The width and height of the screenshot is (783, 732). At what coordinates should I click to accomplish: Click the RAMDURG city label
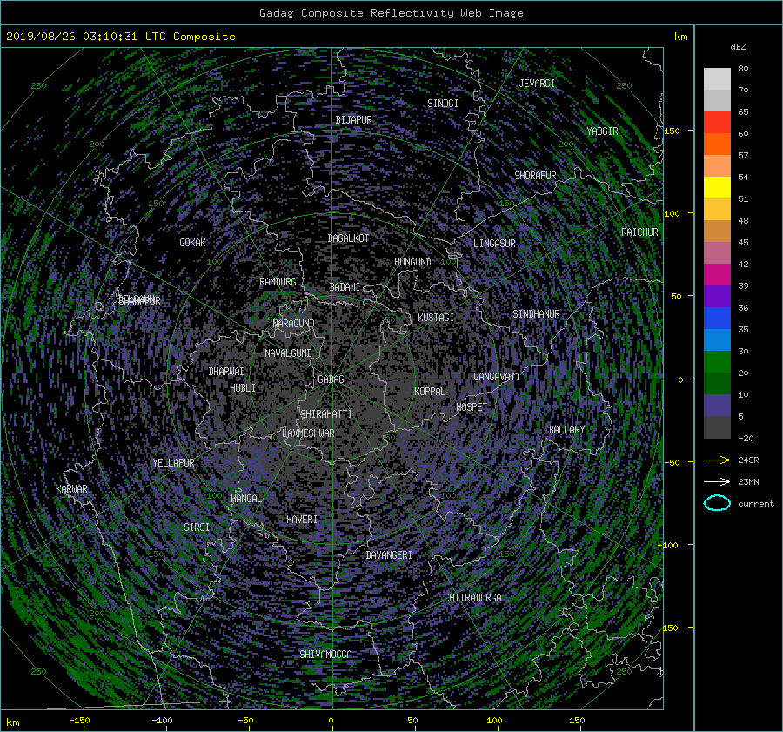(x=278, y=282)
